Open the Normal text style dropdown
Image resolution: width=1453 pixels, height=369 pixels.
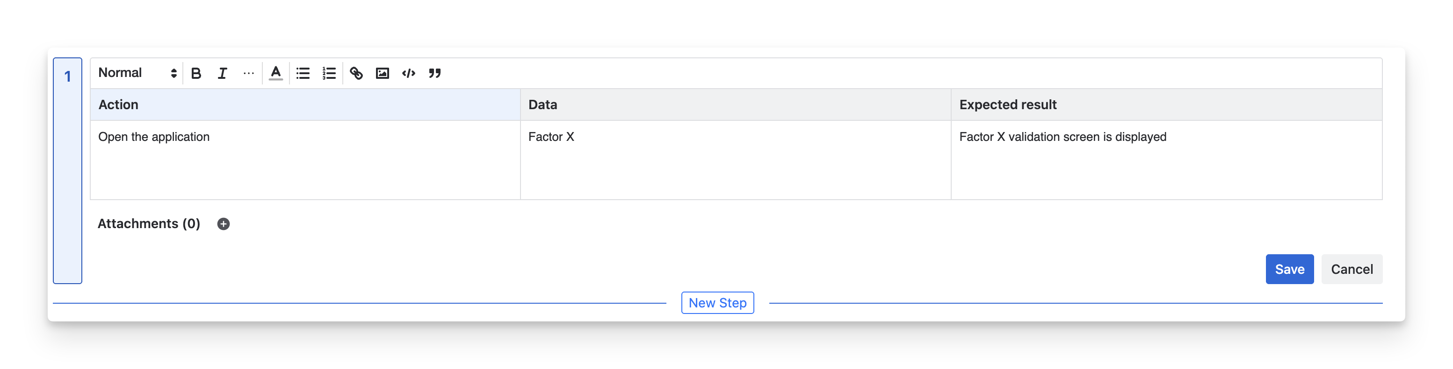(137, 73)
